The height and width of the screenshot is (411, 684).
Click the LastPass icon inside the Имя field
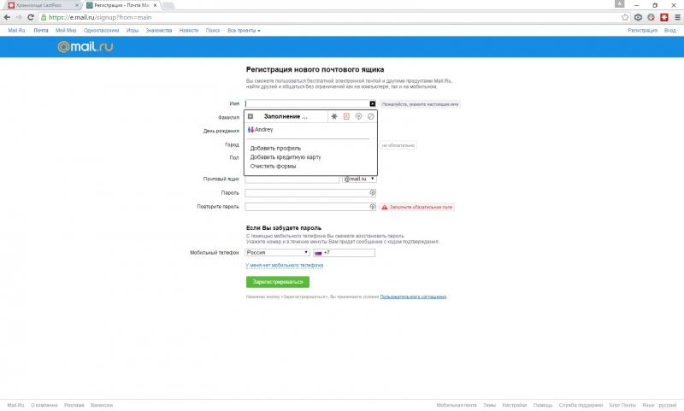pyautogui.click(x=372, y=103)
